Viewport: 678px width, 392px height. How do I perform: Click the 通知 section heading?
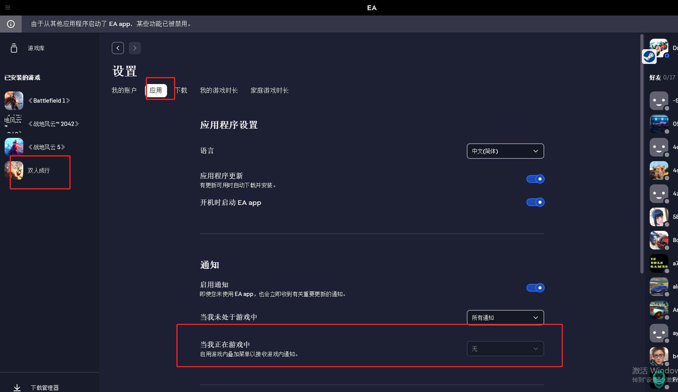[x=210, y=265]
